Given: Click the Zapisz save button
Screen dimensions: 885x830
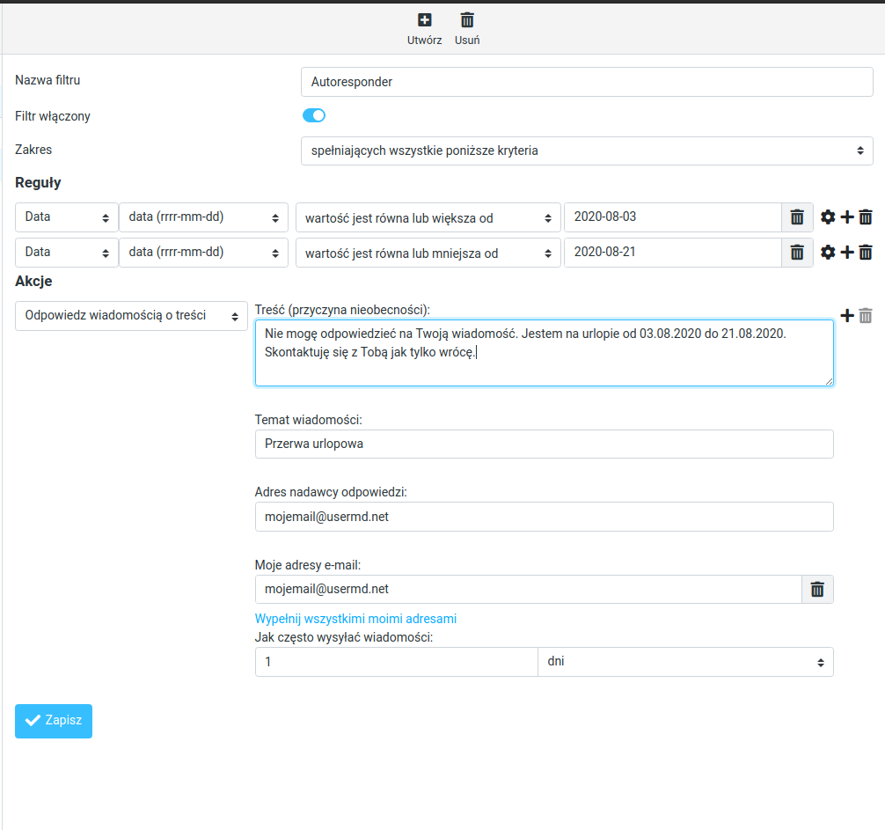Looking at the screenshot, I should [54, 720].
